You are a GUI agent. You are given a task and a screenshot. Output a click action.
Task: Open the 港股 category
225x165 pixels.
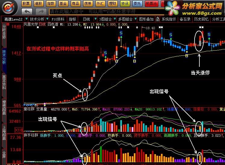click(x=39, y=4)
